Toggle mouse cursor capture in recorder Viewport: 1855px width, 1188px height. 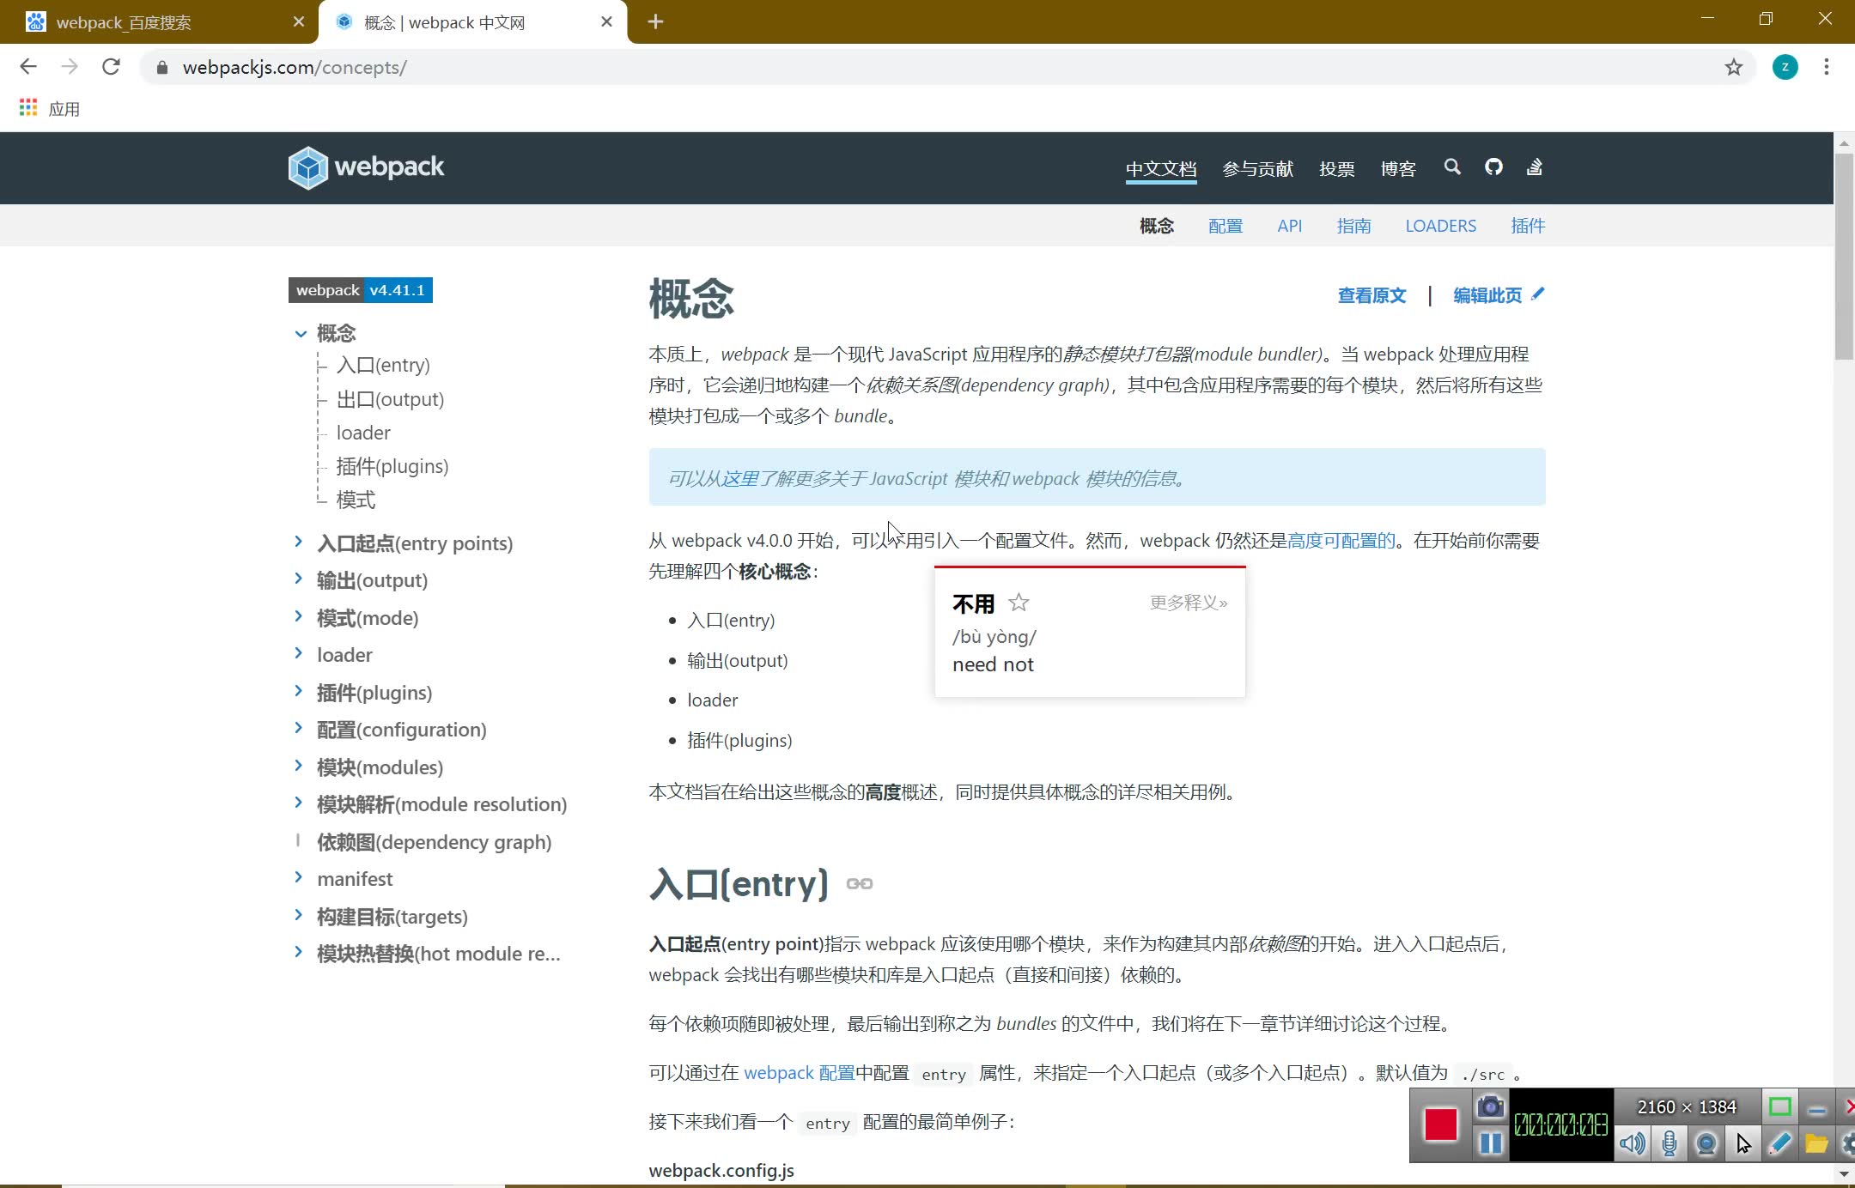click(1743, 1143)
